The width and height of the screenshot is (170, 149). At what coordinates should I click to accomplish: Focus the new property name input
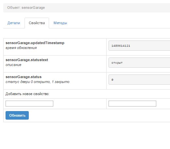tap(29, 104)
